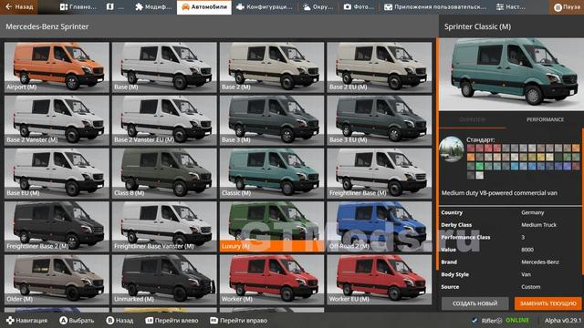584x328 pixels.
Task: Click the round environment preview sphere
Action: (452, 149)
